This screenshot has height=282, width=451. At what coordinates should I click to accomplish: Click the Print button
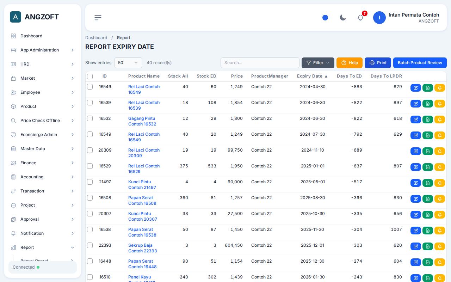pos(378,63)
